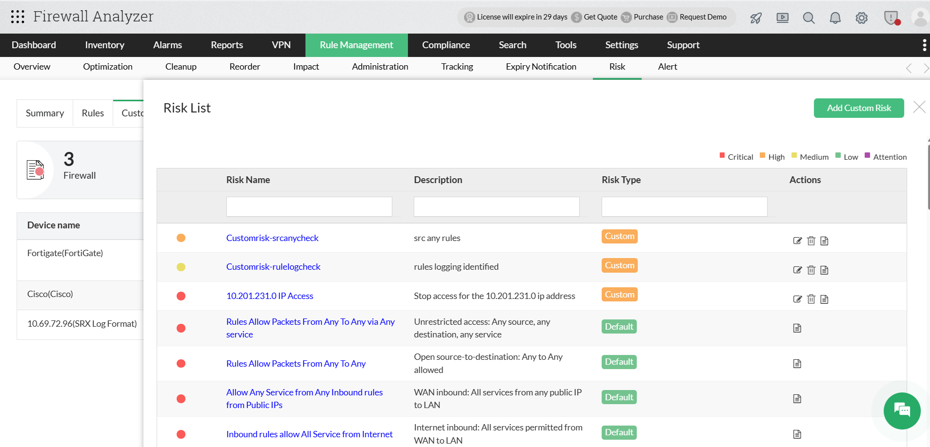Viewport: 930px width, 447px height.
Task: Switch to the Compliance tab
Action: 446,45
